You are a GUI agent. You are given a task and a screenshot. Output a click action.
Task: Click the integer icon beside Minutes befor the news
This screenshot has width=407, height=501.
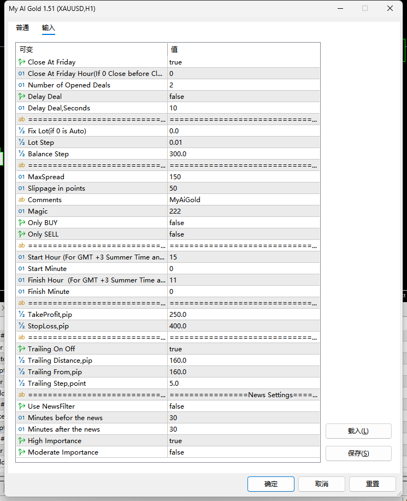tap(21, 417)
